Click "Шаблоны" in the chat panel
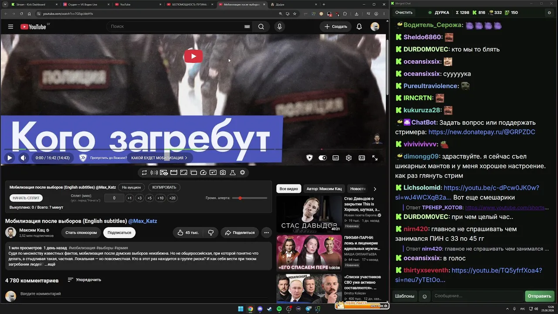 click(405, 296)
